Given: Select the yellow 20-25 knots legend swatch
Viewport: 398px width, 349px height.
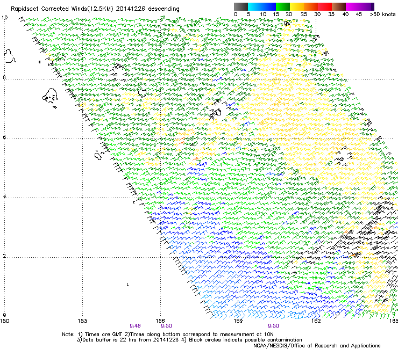Looking at the screenshot, I should click(297, 6).
